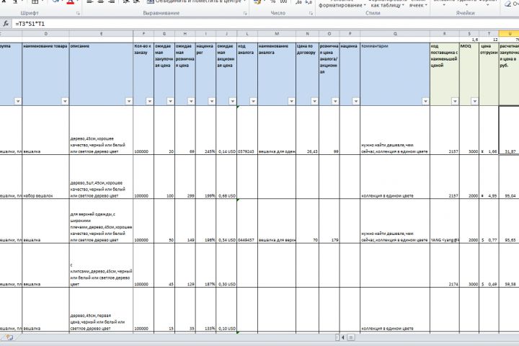519x346 pixels.
Task: Open the Выравнивание group dialog launcher
Action: coord(245,14)
